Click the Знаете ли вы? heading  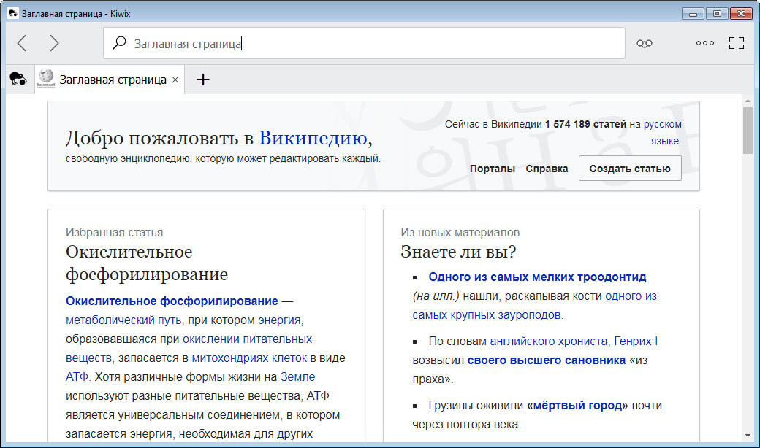pos(458,252)
